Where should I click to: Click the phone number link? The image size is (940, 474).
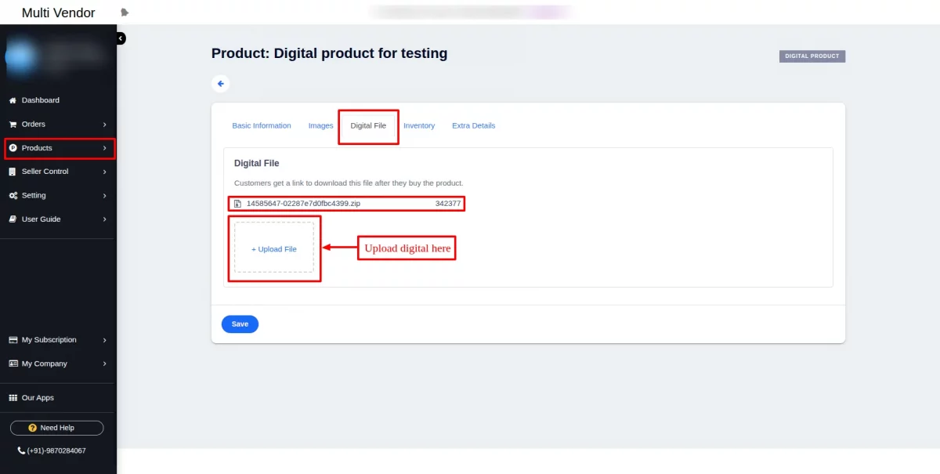[x=56, y=450]
